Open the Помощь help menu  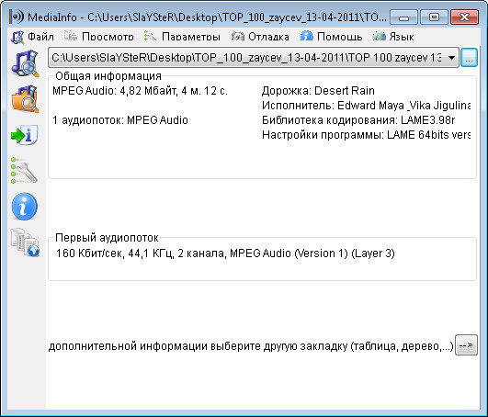pos(331,37)
